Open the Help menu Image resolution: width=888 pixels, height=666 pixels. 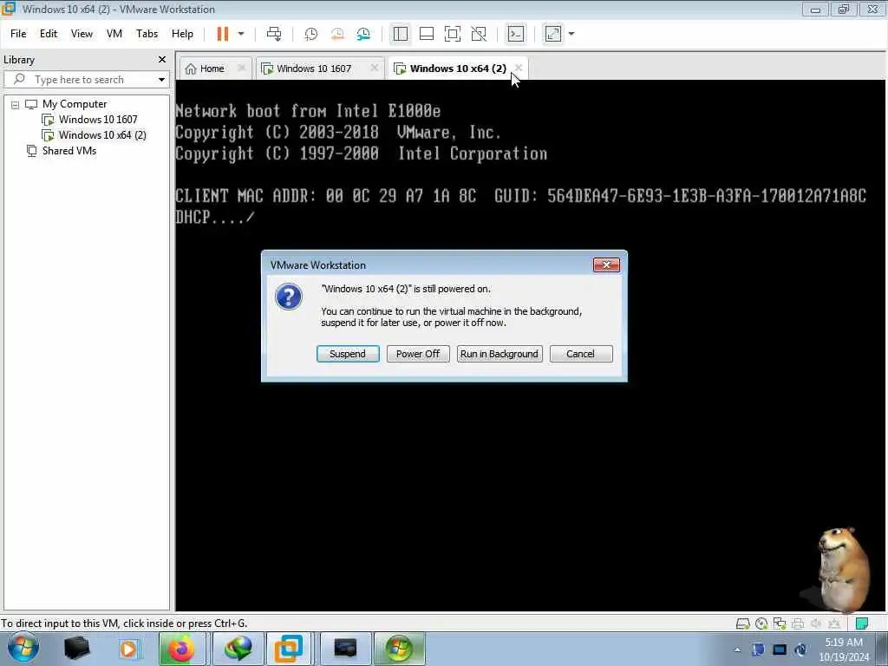(x=182, y=34)
